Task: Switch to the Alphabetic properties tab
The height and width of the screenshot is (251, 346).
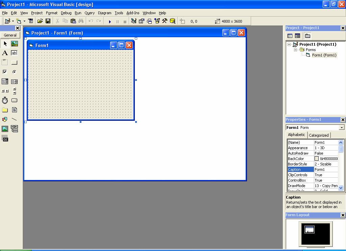Action: (x=296, y=135)
